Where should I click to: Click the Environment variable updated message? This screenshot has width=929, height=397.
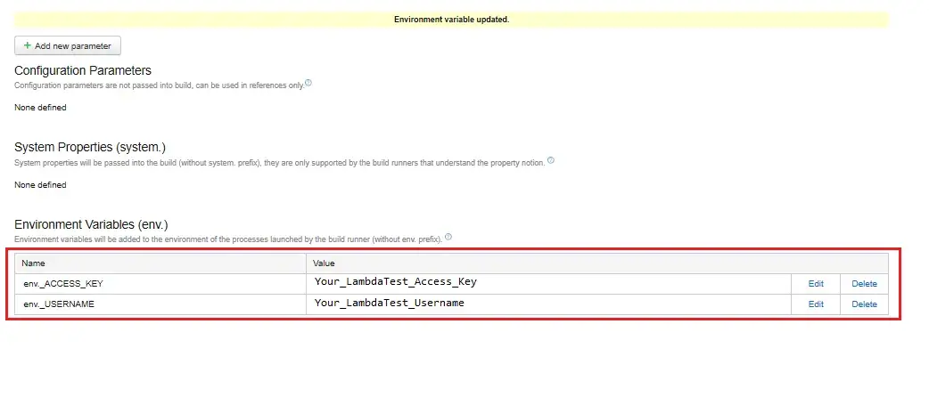(x=451, y=20)
